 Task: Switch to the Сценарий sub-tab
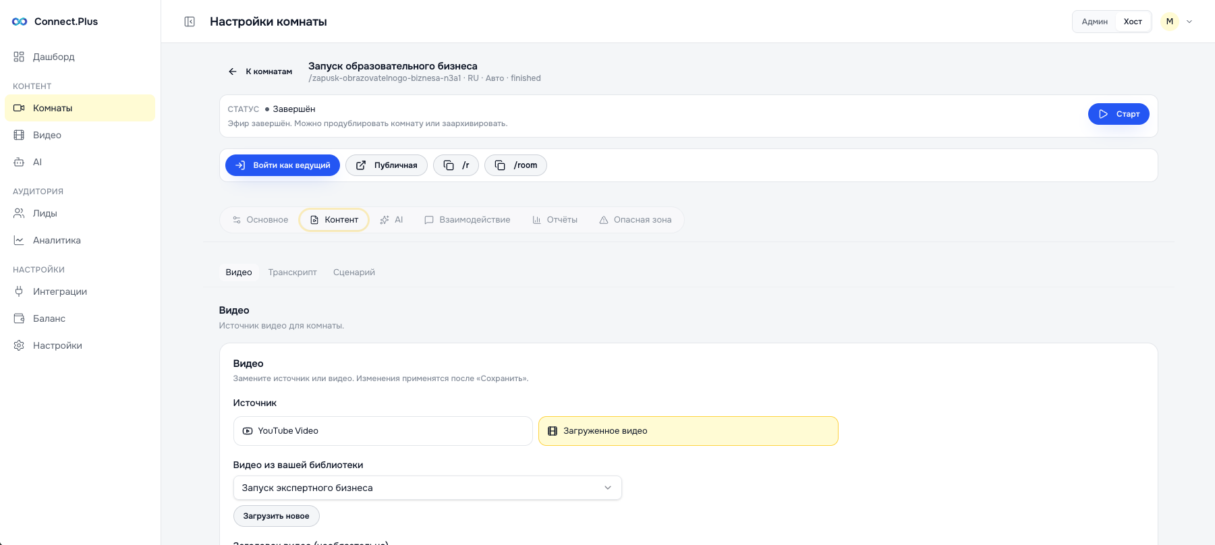coord(354,272)
